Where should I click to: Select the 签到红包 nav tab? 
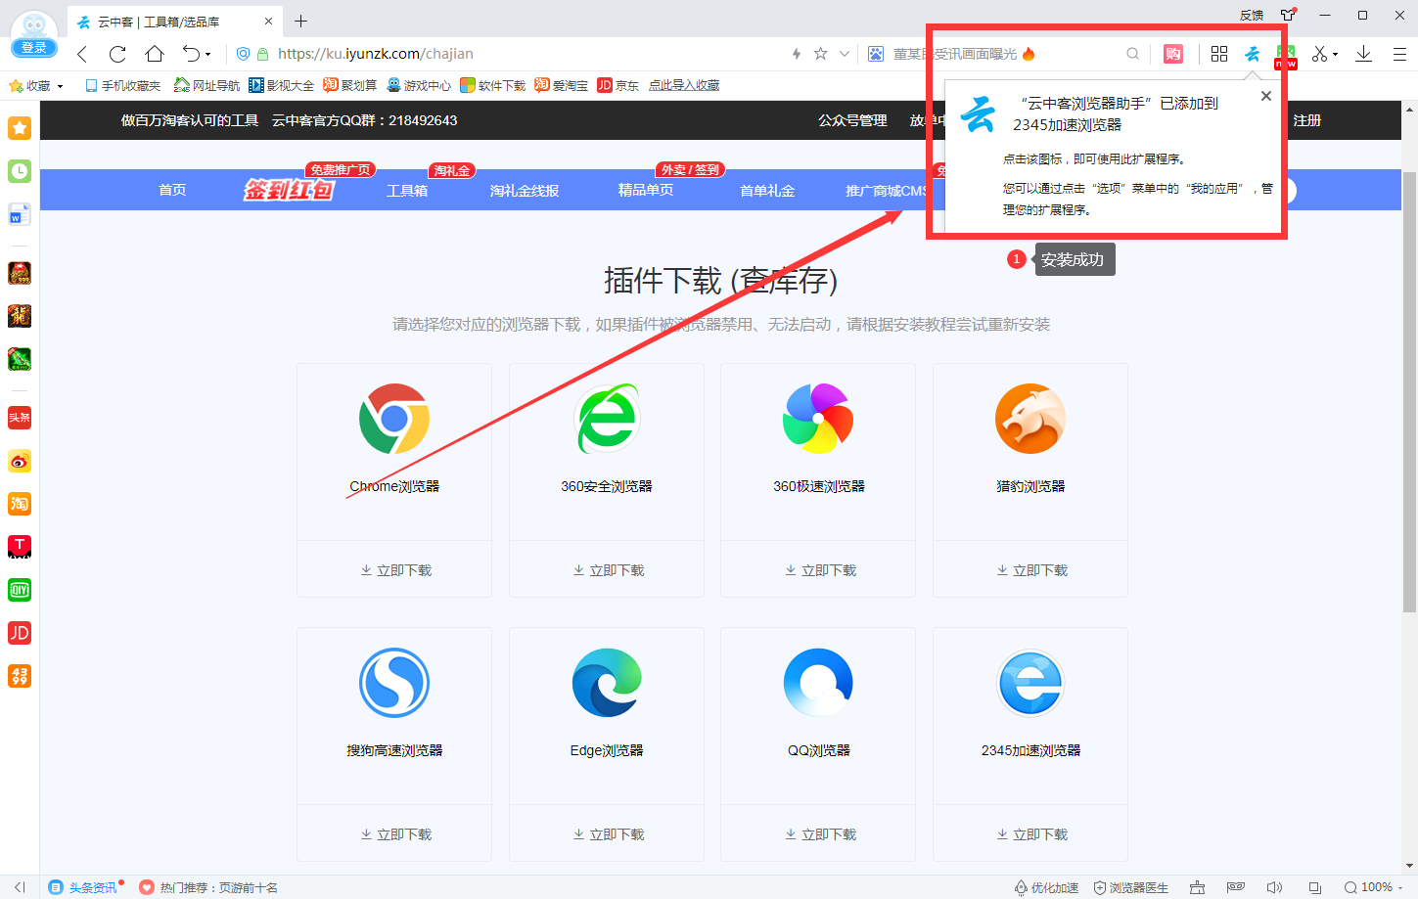coord(289,190)
